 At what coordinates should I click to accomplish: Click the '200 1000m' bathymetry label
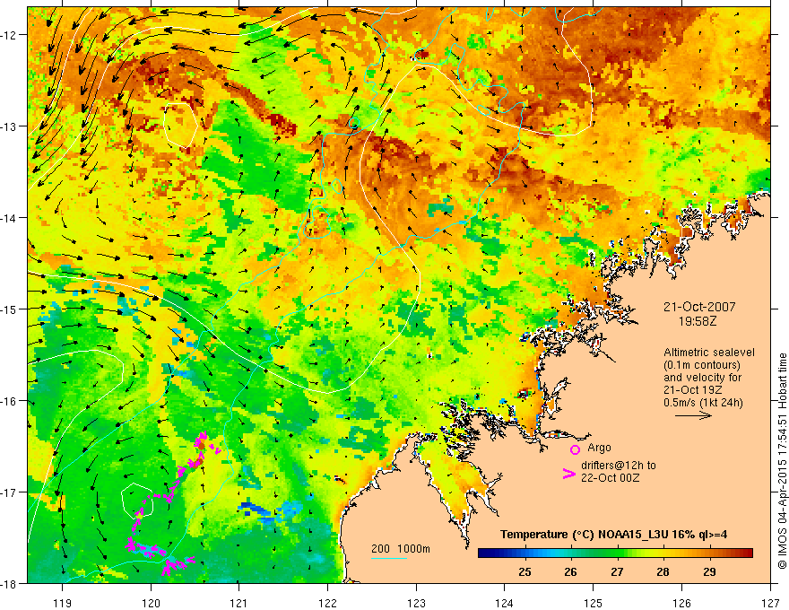[x=401, y=549]
